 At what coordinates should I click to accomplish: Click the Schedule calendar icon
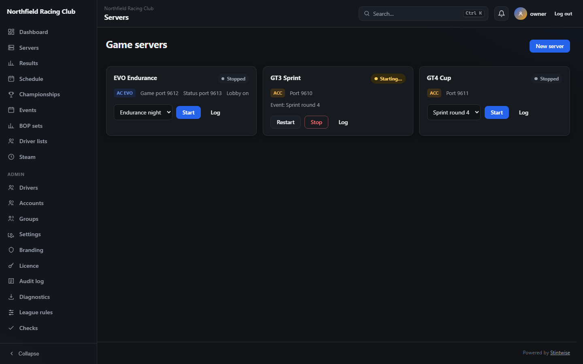coord(11,79)
